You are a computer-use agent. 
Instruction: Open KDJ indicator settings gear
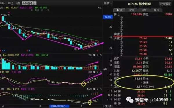[x=94, y=72]
